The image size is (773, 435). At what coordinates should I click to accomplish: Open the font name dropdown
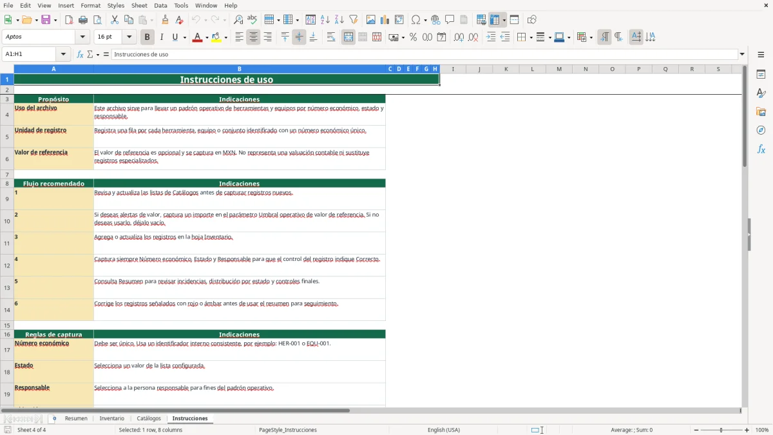[x=82, y=37]
